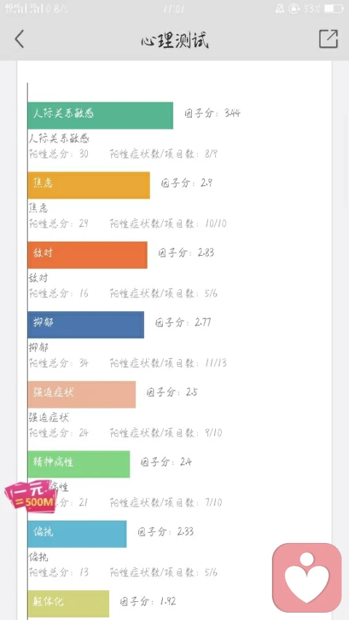Open the share icon in header
The height and width of the screenshot is (620, 349).
click(329, 39)
